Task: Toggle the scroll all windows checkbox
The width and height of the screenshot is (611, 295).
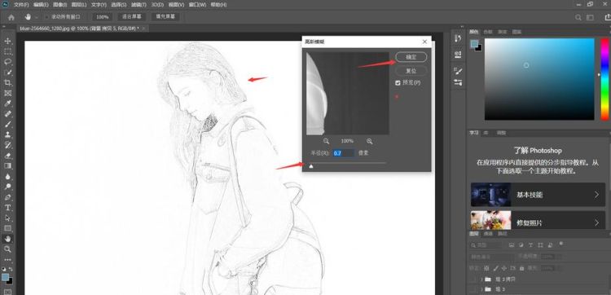Action: (x=47, y=17)
